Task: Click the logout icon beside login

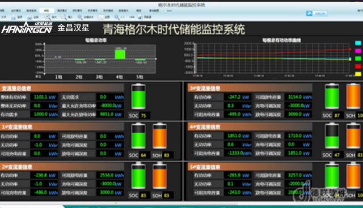Action: tap(29, 17)
